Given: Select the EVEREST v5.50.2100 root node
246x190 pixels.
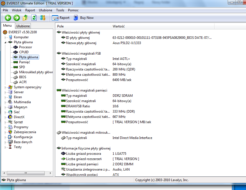Looking at the screenshot, I should [22, 32].
